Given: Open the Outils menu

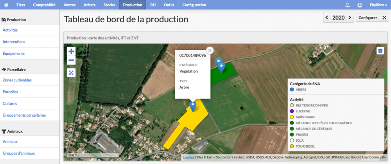Looking at the screenshot, I should [169, 5].
